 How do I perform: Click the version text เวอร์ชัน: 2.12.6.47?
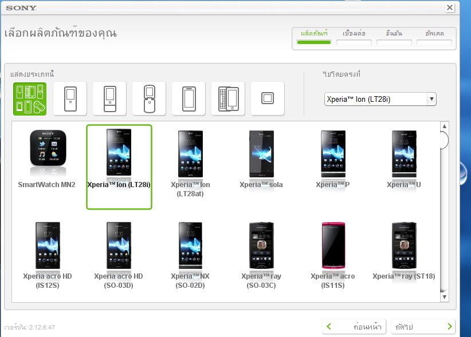[x=29, y=327]
